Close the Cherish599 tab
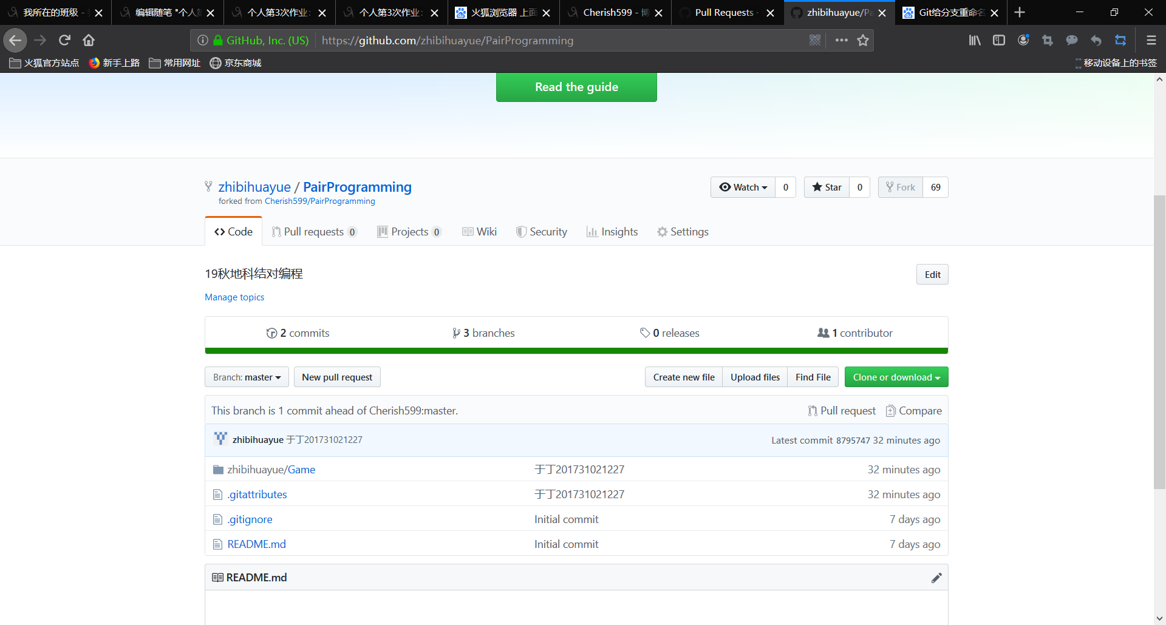 pyautogui.click(x=658, y=13)
